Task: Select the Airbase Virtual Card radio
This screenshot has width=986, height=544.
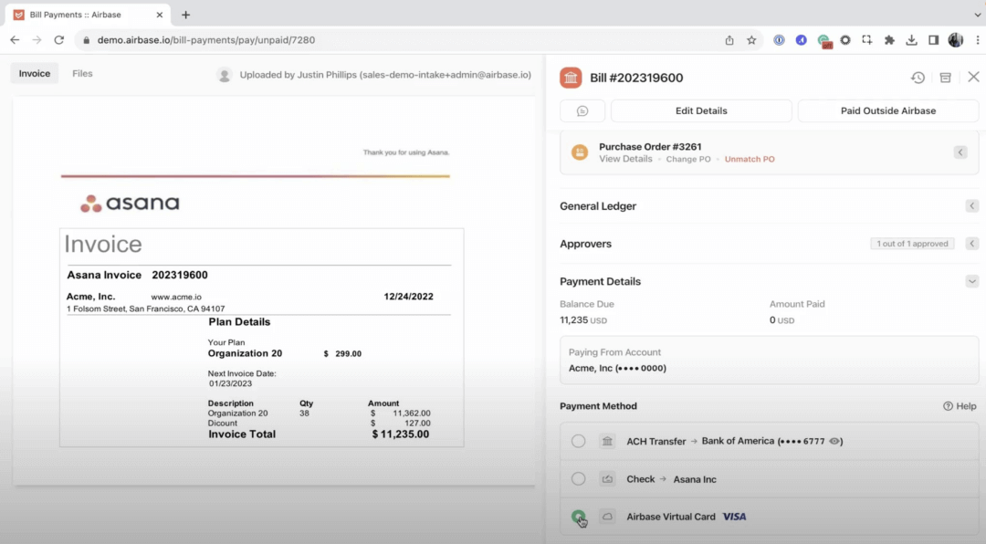Action: coord(578,517)
